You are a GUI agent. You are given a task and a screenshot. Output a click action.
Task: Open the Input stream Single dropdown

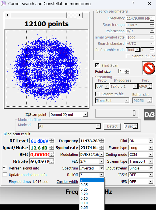click(151, 168)
